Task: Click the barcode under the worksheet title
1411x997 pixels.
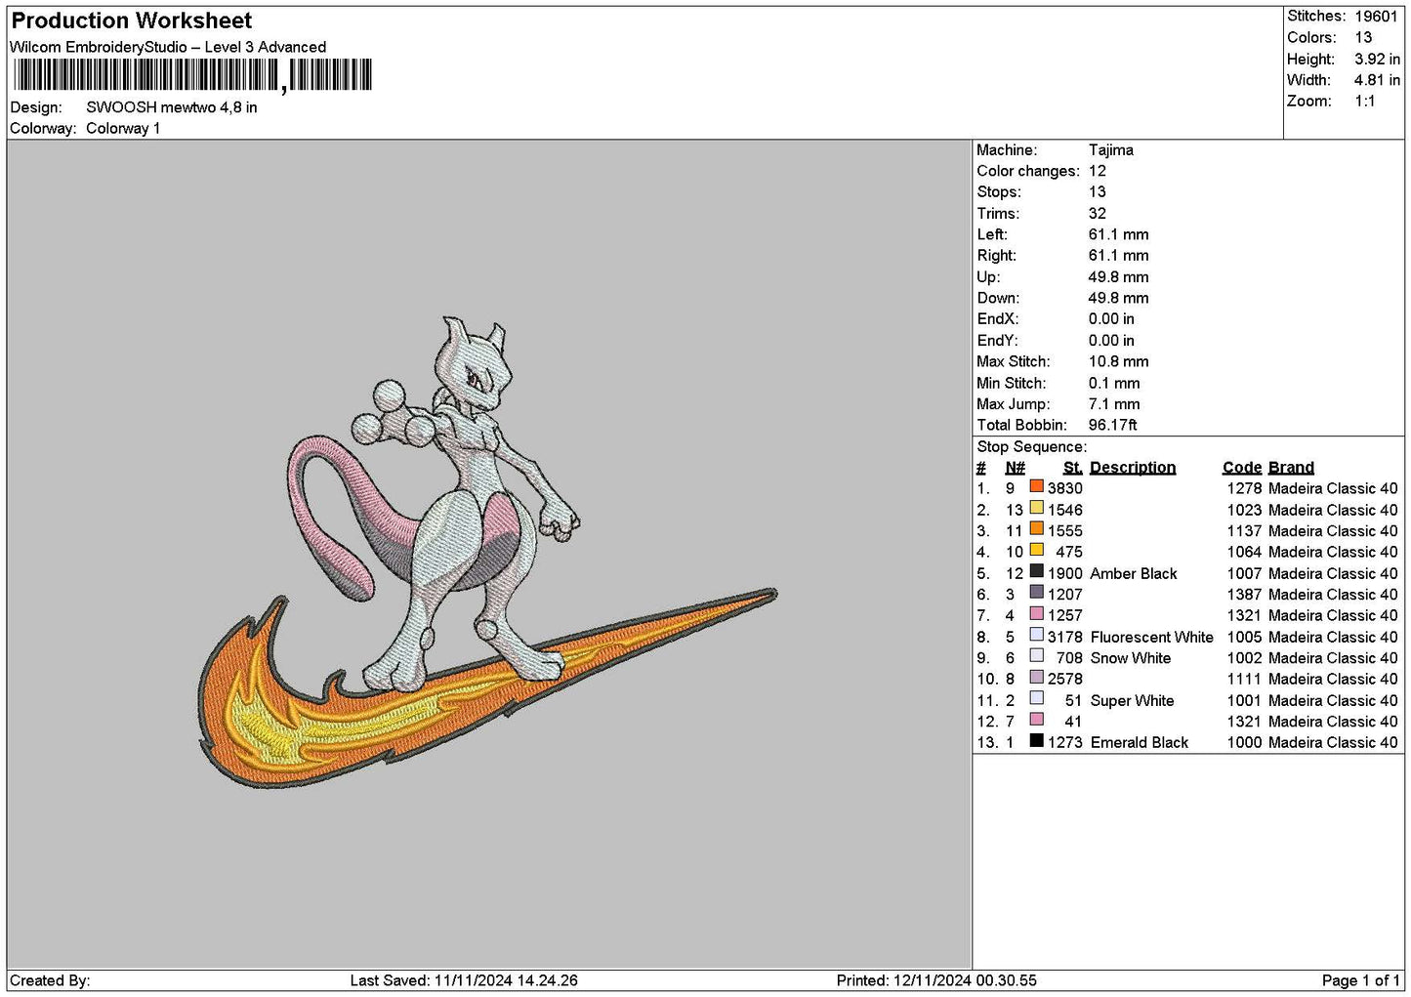Action: click(x=191, y=75)
